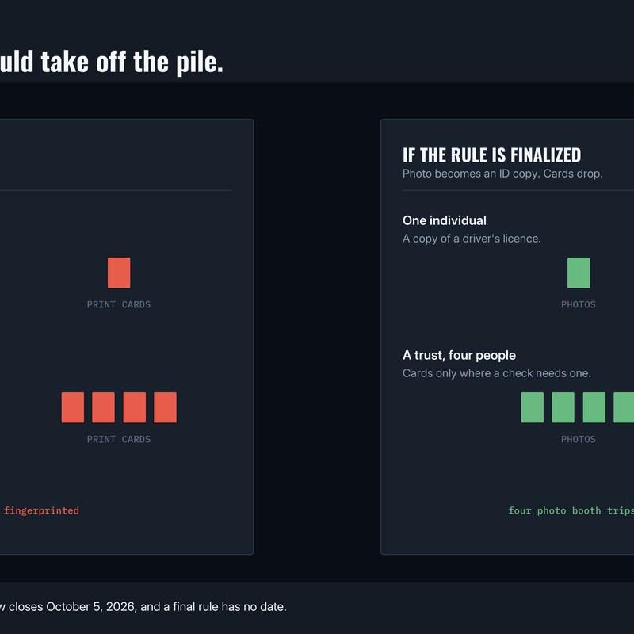Click the PHOTOS label under the single green square
634x634 pixels.
pyautogui.click(x=579, y=304)
